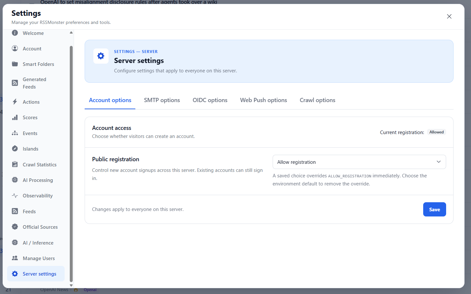This screenshot has width=471, height=294.
Task: Go to Account settings label
Action: [x=32, y=48]
